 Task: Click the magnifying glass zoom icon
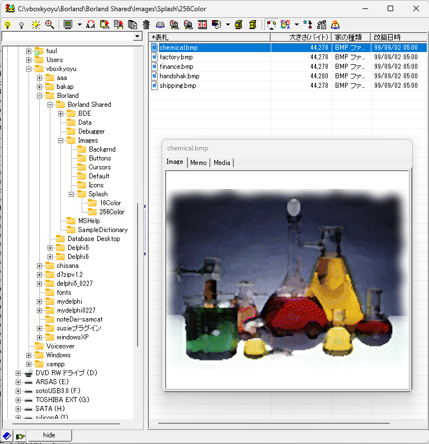click(x=49, y=25)
